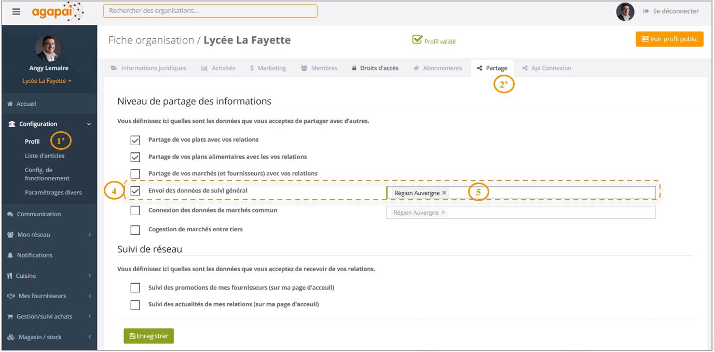The height and width of the screenshot is (352, 714).
Task: Enable Partage de vos marchés checkbox
Action: [x=135, y=174]
